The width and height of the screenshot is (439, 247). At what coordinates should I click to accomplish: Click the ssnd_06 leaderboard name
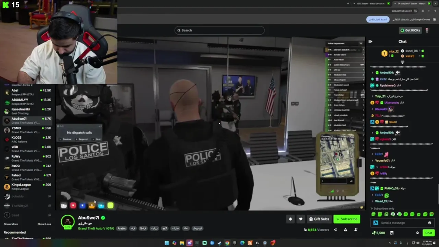click(411, 51)
